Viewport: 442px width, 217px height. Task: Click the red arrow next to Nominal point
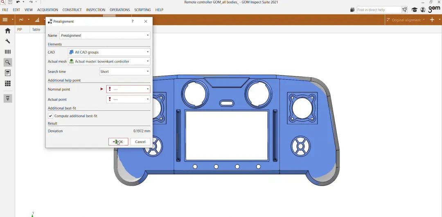tap(102, 89)
